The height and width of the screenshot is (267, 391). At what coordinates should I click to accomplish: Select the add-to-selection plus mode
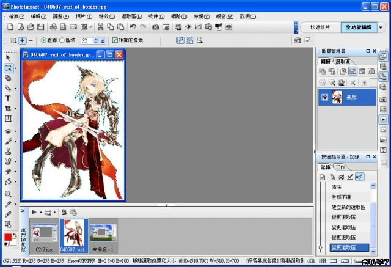[x=23, y=40]
